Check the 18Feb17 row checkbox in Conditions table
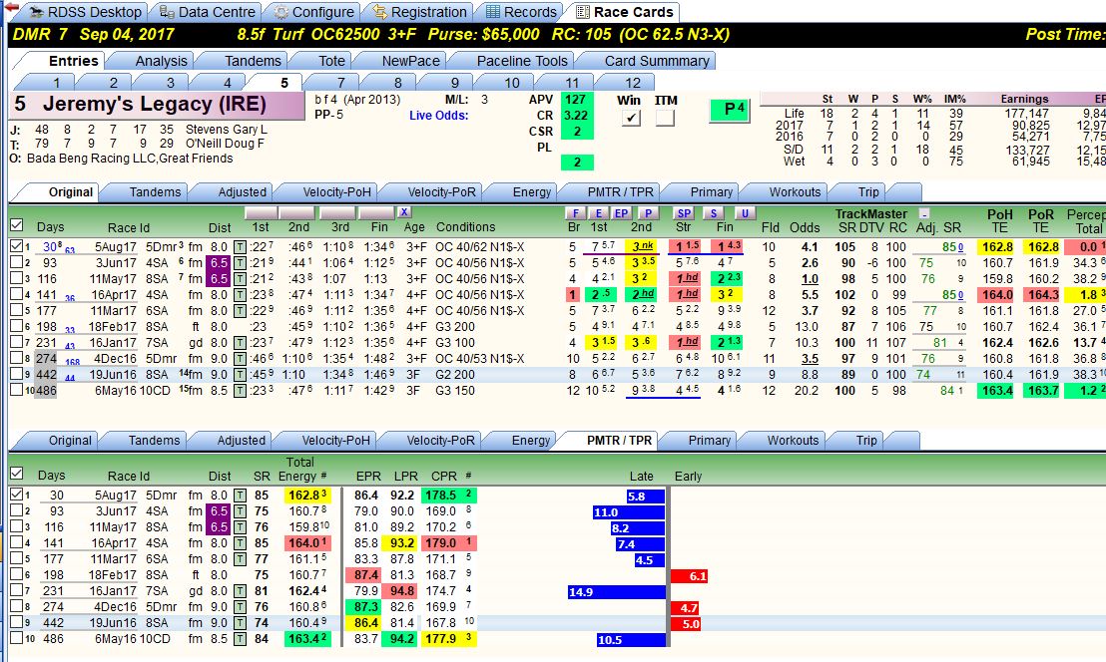Image resolution: width=1106 pixels, height=662 pixels. tap(16, 326)
